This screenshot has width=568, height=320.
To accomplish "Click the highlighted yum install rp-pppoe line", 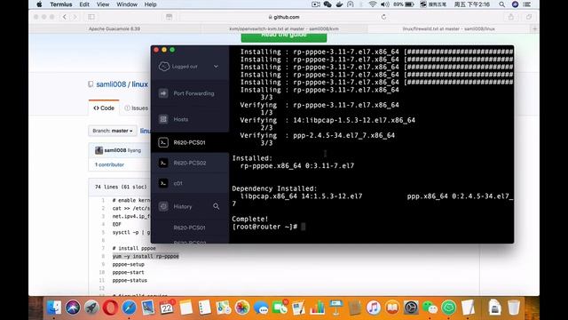I will coord(146,256).
